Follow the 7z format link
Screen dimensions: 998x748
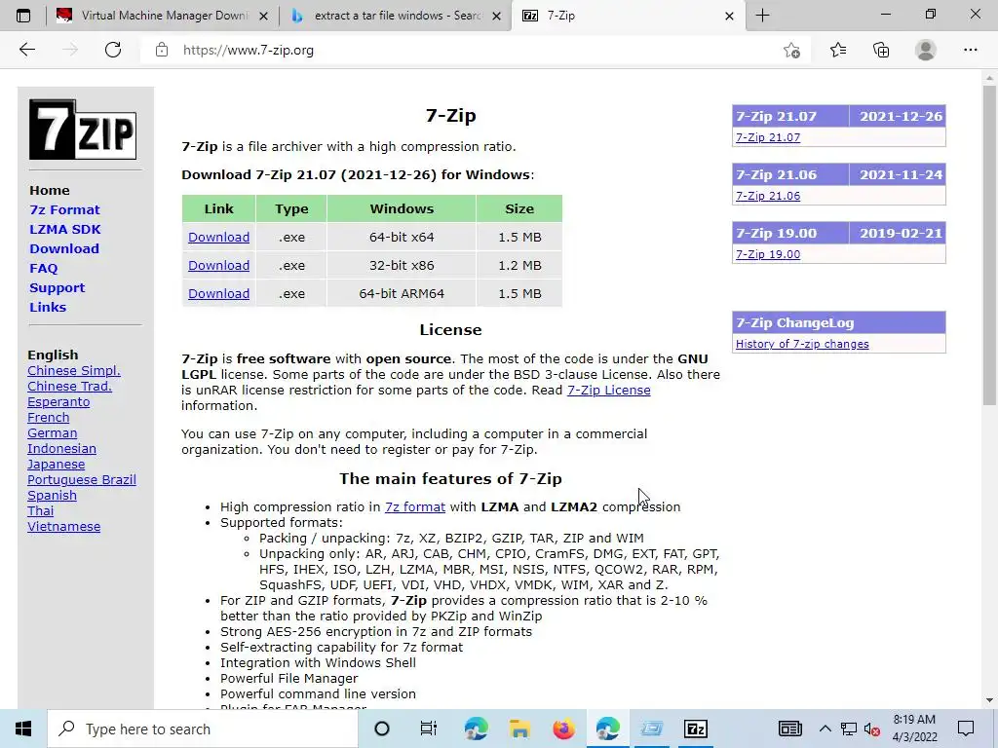415,506
